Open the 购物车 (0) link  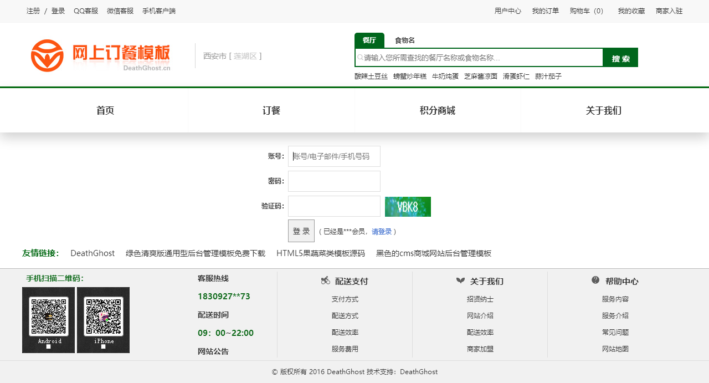click(587, 11)
